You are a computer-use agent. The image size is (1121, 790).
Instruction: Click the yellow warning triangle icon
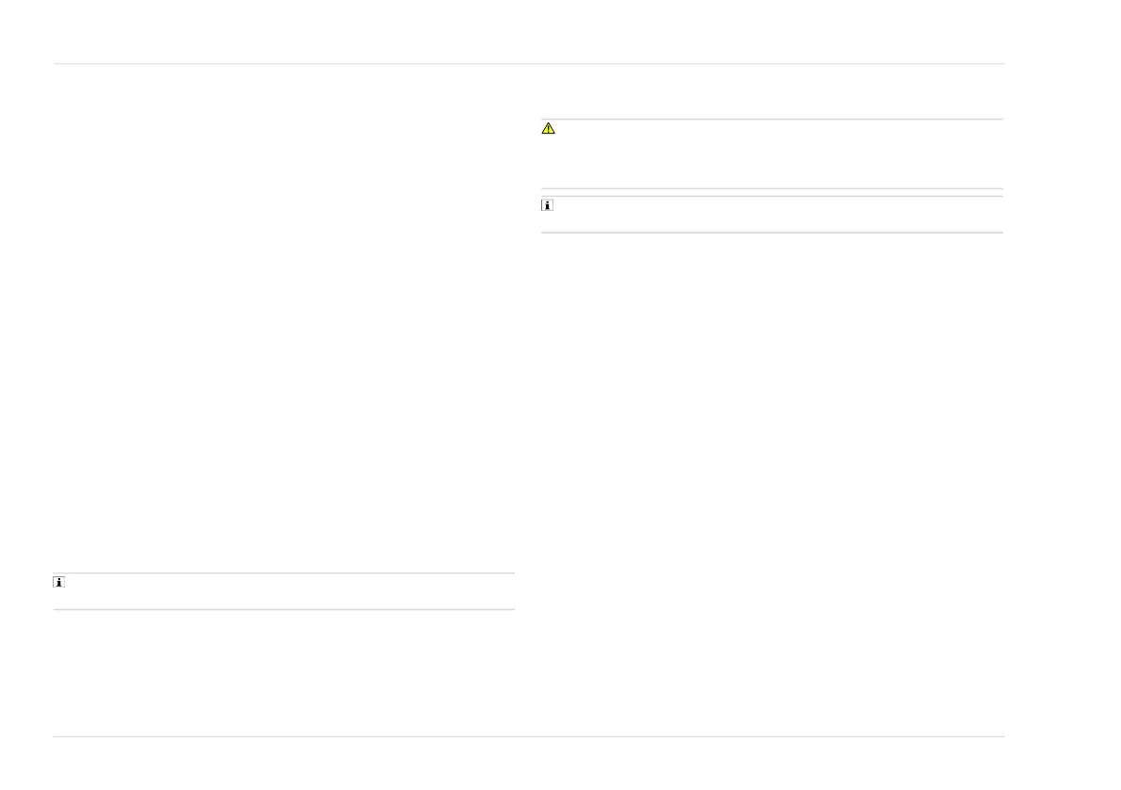point(549,128)
